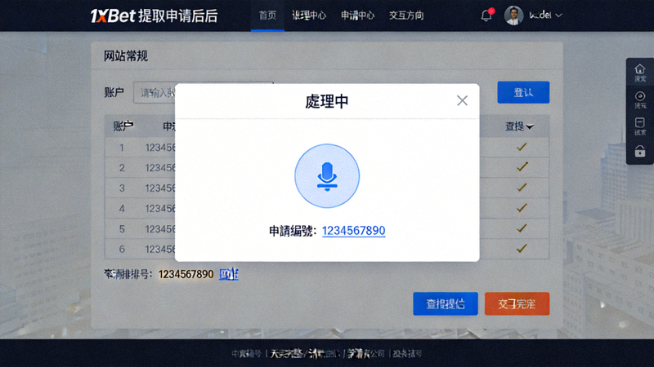Go to the 首页 tab
This screenshot has width=654, height=367.
[267, 15]
